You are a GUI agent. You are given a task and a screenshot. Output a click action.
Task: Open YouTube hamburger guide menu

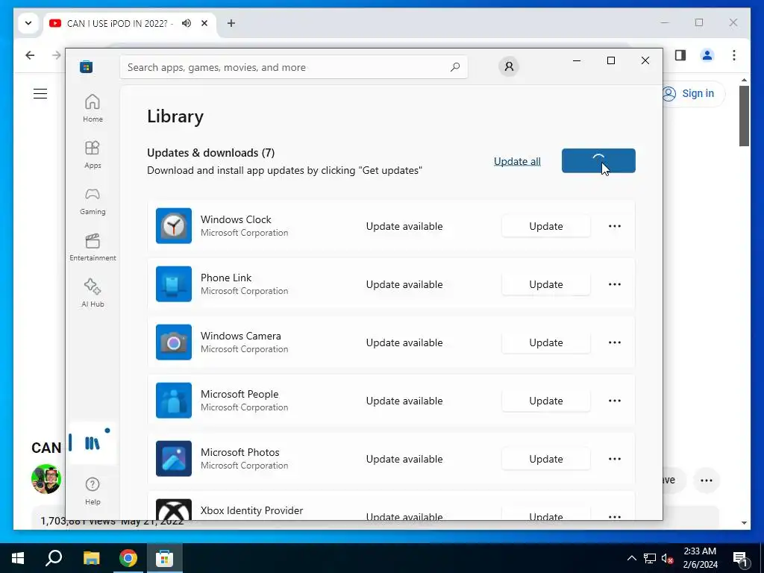[40, 93]
